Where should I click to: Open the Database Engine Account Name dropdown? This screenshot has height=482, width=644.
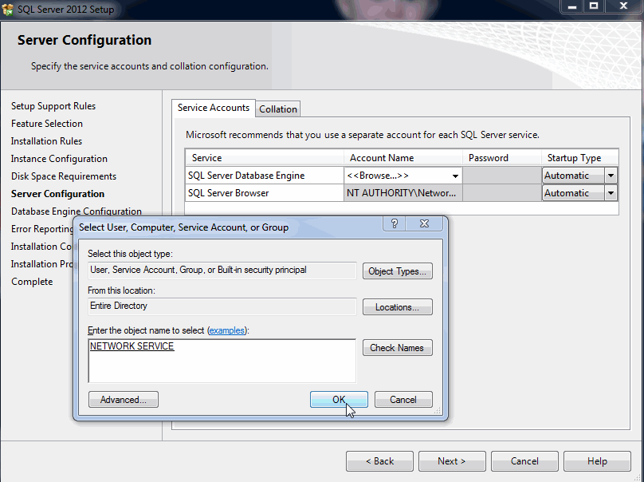coord(455,176)
